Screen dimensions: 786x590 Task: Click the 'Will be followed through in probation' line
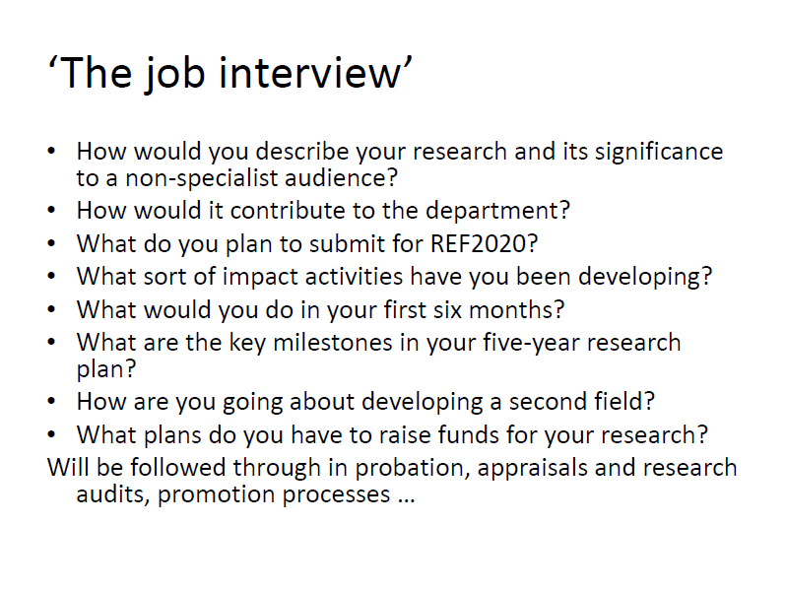[x=392, y=468]
